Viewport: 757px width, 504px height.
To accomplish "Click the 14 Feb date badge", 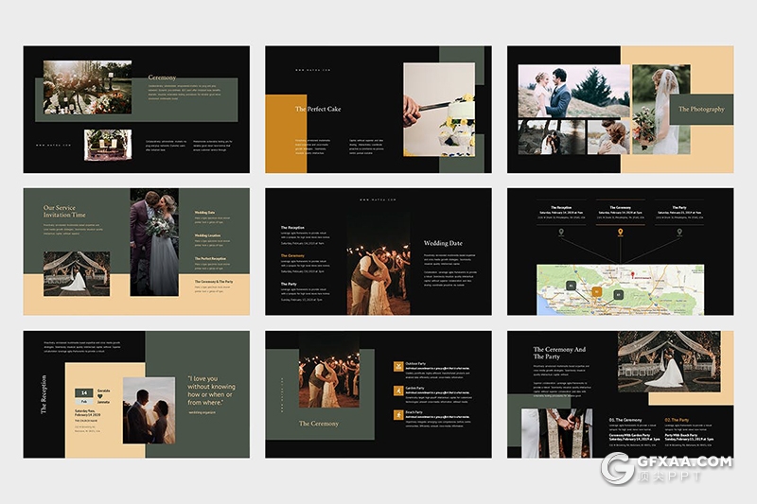I will (83, 396).
